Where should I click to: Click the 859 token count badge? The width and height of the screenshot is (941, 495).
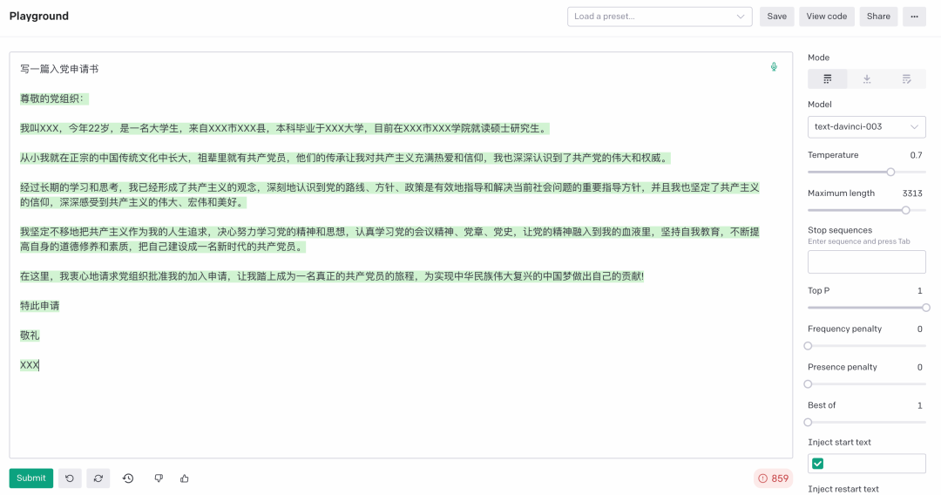(x=773, y=478)
